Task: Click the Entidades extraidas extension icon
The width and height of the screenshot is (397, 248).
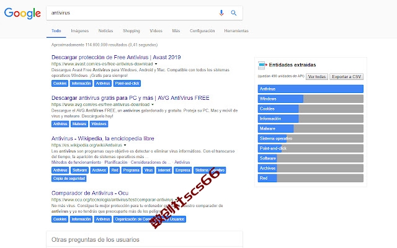Action: (x=262, y=65)
